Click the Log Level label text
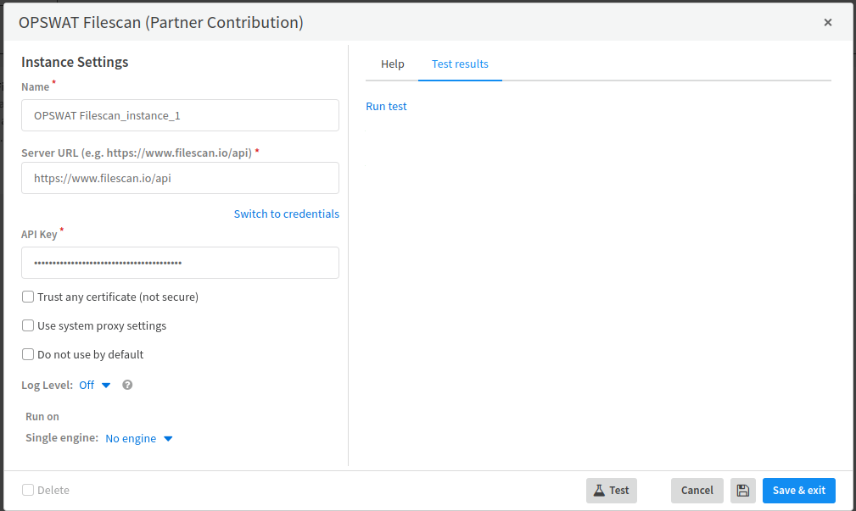Image resolution: width=856 pixels, height=511 pixels. point(47,385)
